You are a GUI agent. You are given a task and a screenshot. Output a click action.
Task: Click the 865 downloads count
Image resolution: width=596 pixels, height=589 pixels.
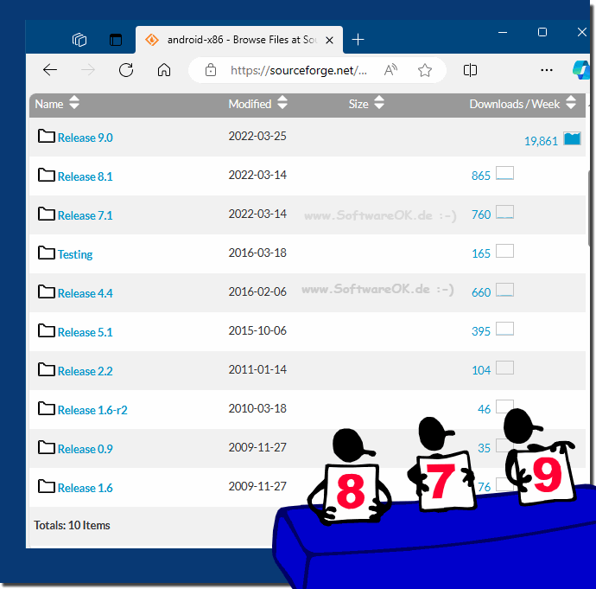click(481, 176)
